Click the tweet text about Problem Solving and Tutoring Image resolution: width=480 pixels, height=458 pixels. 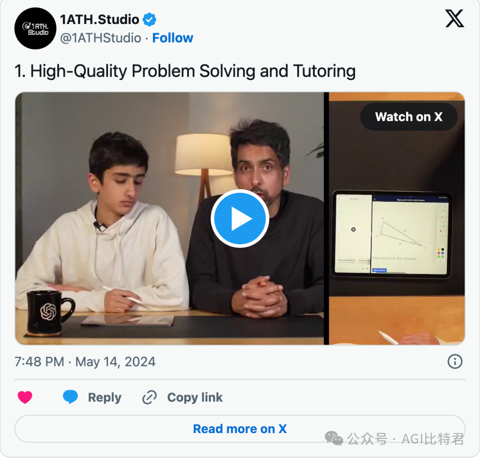tap(185, 71)
